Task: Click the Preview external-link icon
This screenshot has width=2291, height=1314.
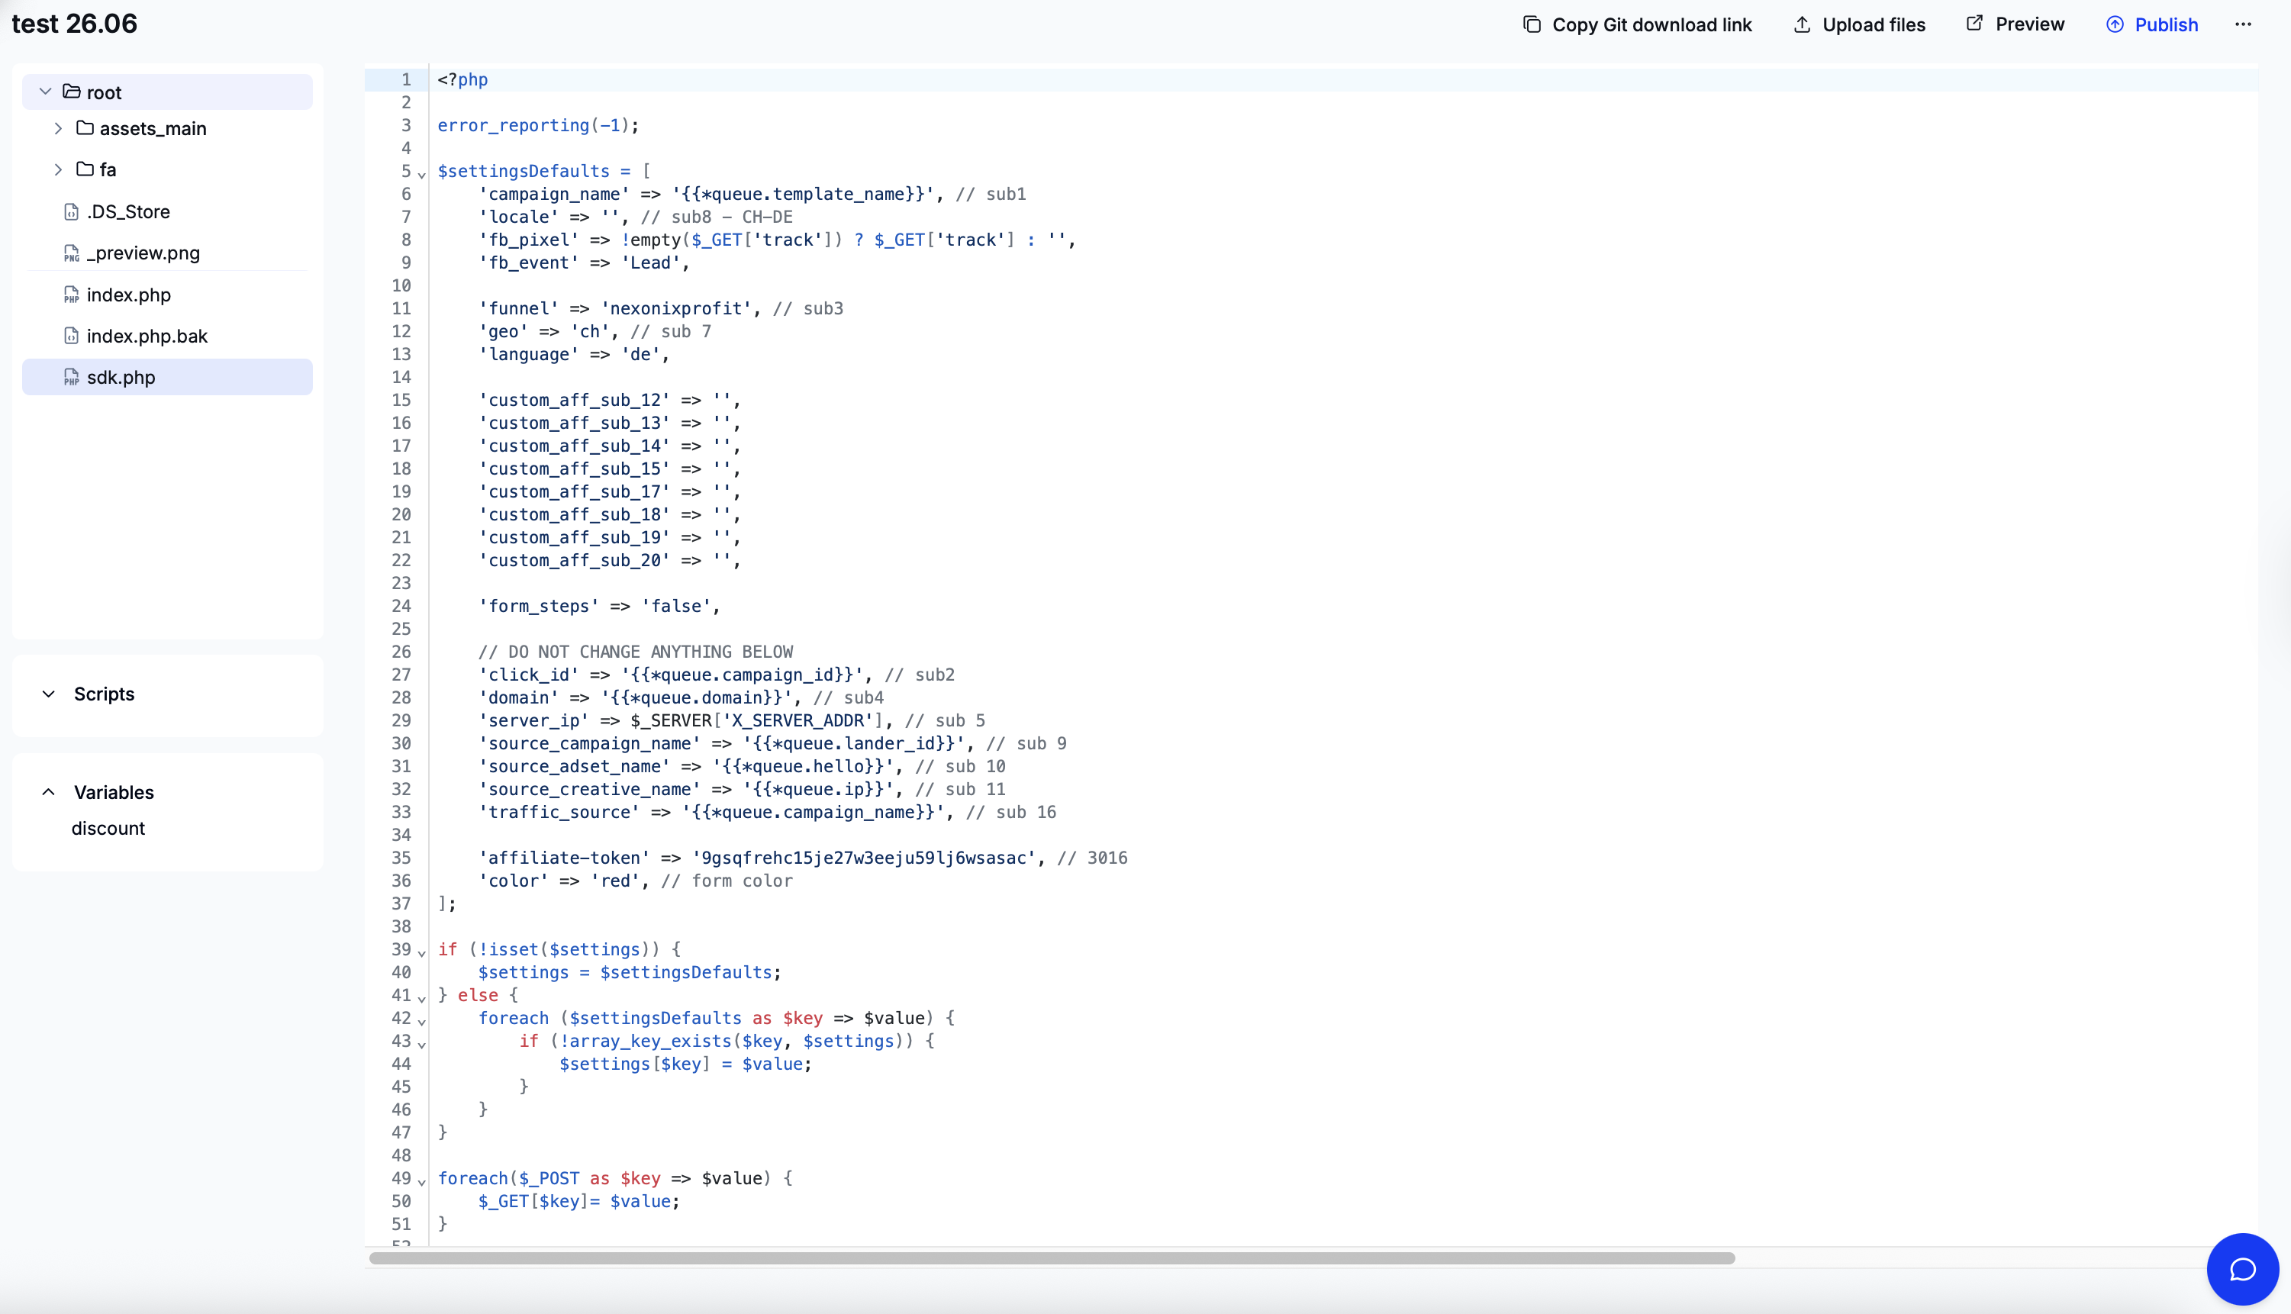Action: [x=1974, y=24]
